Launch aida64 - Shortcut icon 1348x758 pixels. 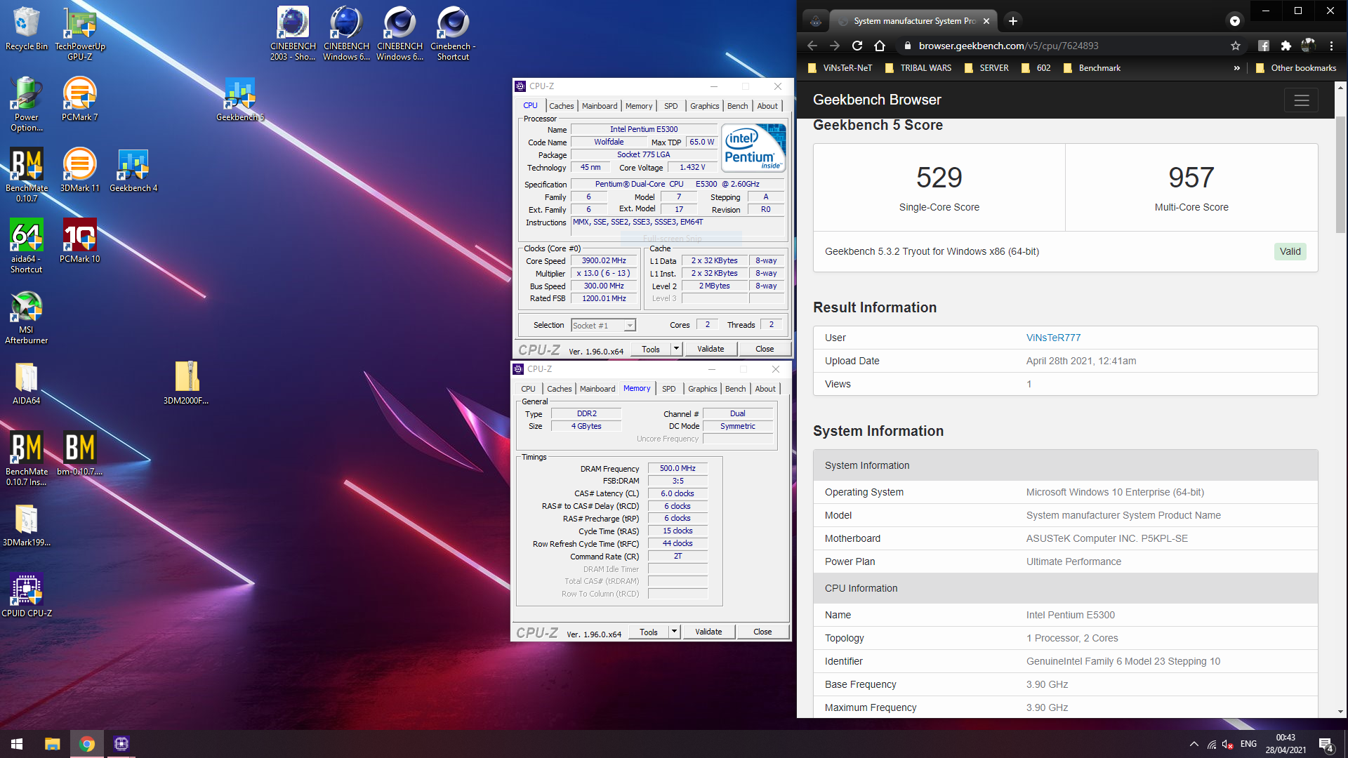tap(26, 246)
